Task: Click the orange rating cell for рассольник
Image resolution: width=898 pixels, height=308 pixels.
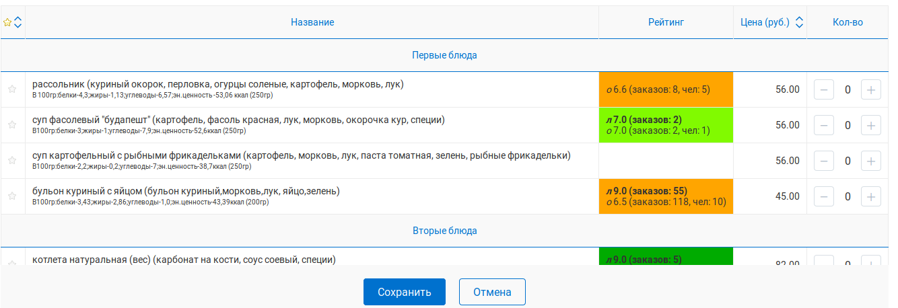Action: [x=666, y=89]
